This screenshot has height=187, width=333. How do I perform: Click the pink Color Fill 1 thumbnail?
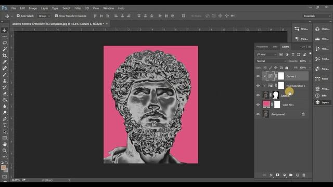pos(266,104)
